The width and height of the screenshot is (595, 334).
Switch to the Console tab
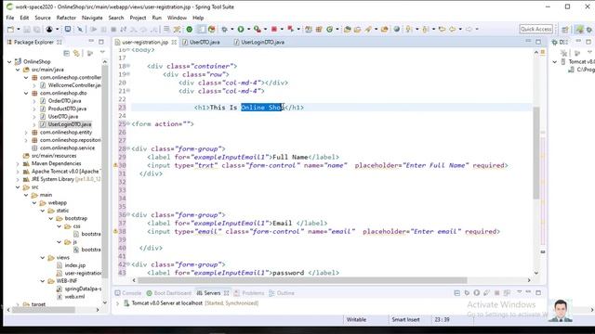128,293
